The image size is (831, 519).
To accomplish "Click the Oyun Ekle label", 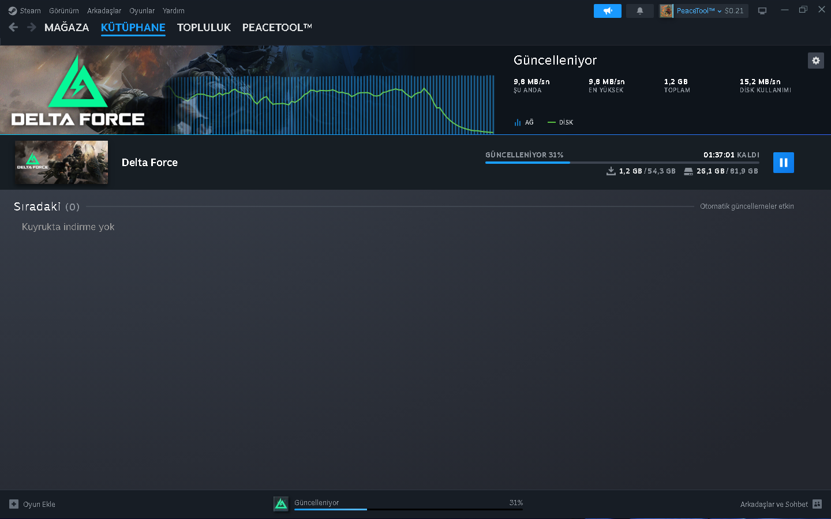I will pos(39,504).
